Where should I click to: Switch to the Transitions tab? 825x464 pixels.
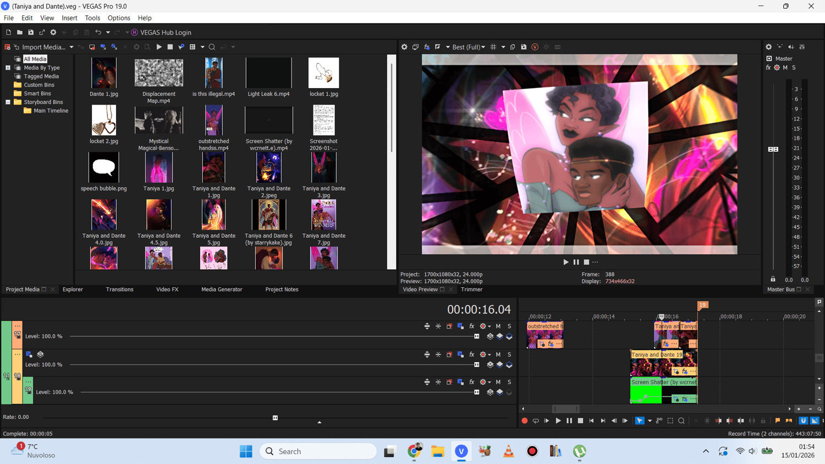click(119, 290)
